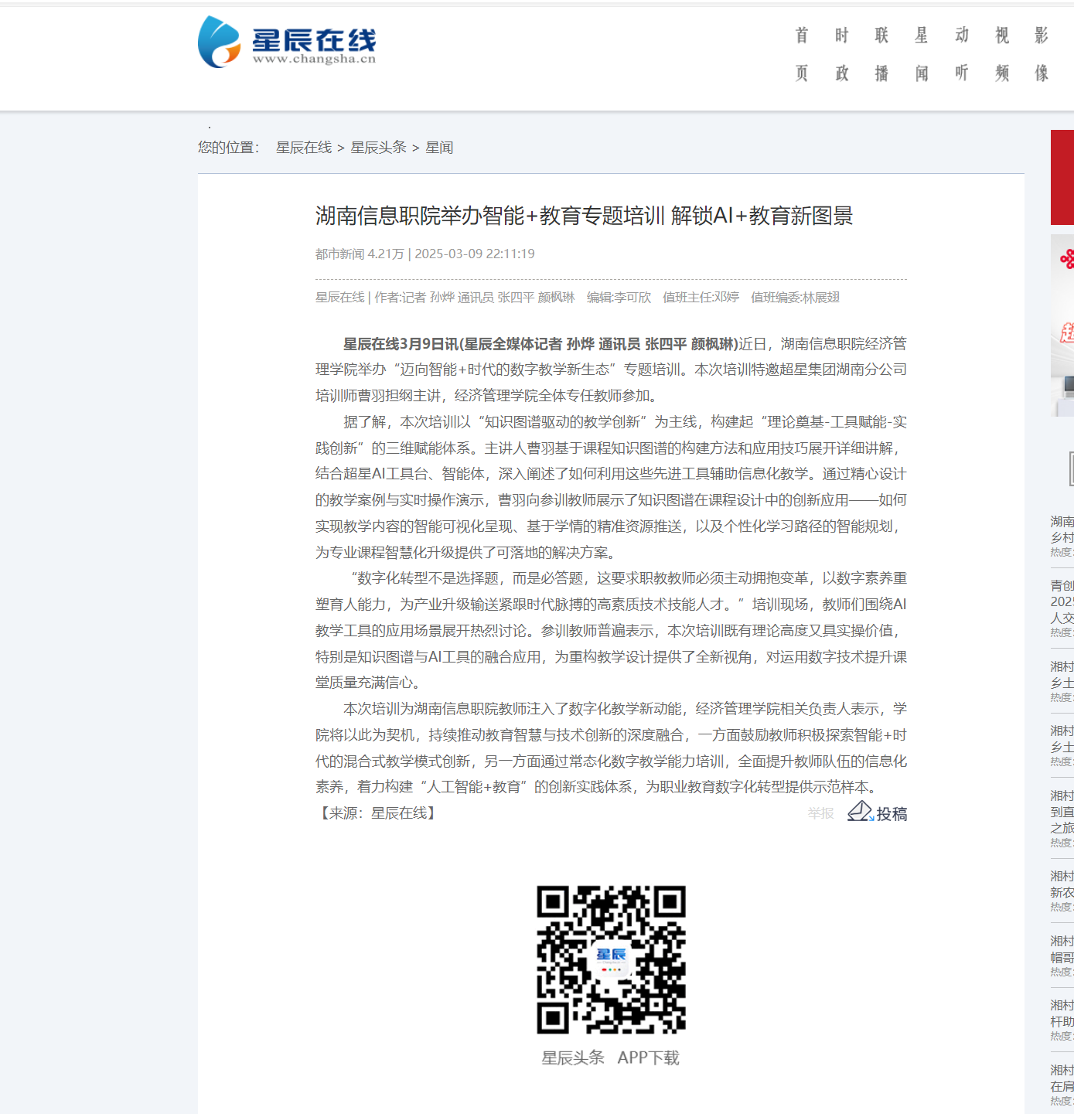Image resolution: width=1074 pixels, height=1114 pixels.
Task: Open the 首页 navigation item
Action: (802, 54)
